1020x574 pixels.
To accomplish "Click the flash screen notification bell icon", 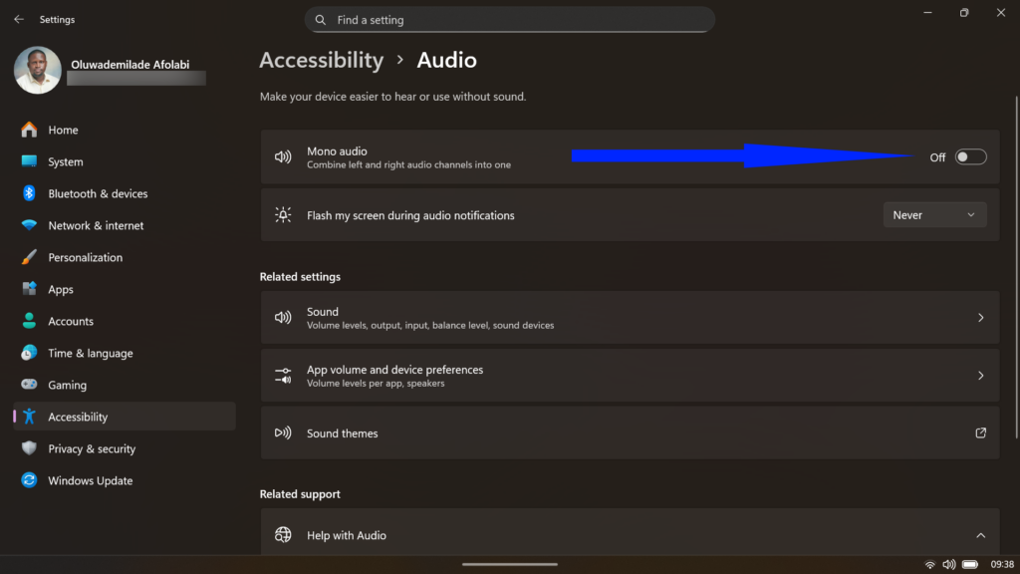I will point(283,215).
